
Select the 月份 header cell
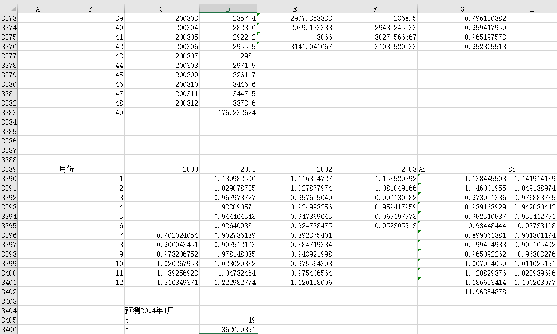[x=91, y=169]
